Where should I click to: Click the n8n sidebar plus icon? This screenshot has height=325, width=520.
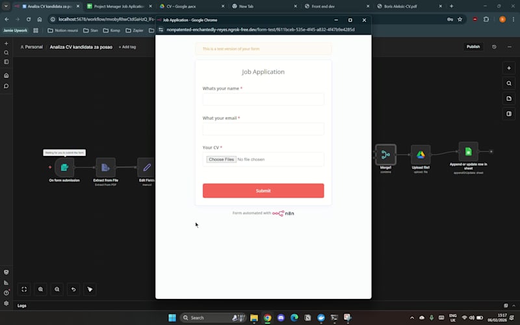[x=6, y=44]
